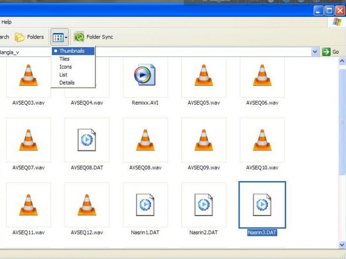Viewport: 346px width, 259px height.
Task: Minimize the Explorer window
Action: [x=318, y=10]
